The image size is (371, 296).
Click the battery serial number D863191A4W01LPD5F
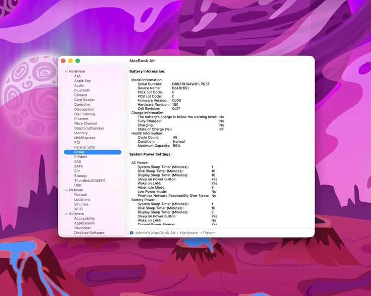pos(191,84)
